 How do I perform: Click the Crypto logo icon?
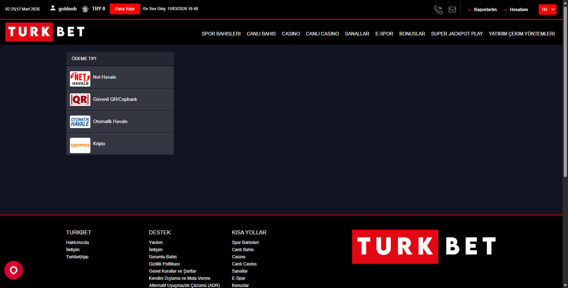coord(80,145)
